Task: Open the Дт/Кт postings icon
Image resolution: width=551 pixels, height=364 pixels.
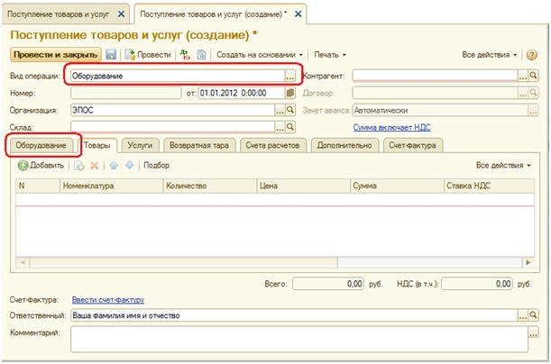Action: click(185, 55)
